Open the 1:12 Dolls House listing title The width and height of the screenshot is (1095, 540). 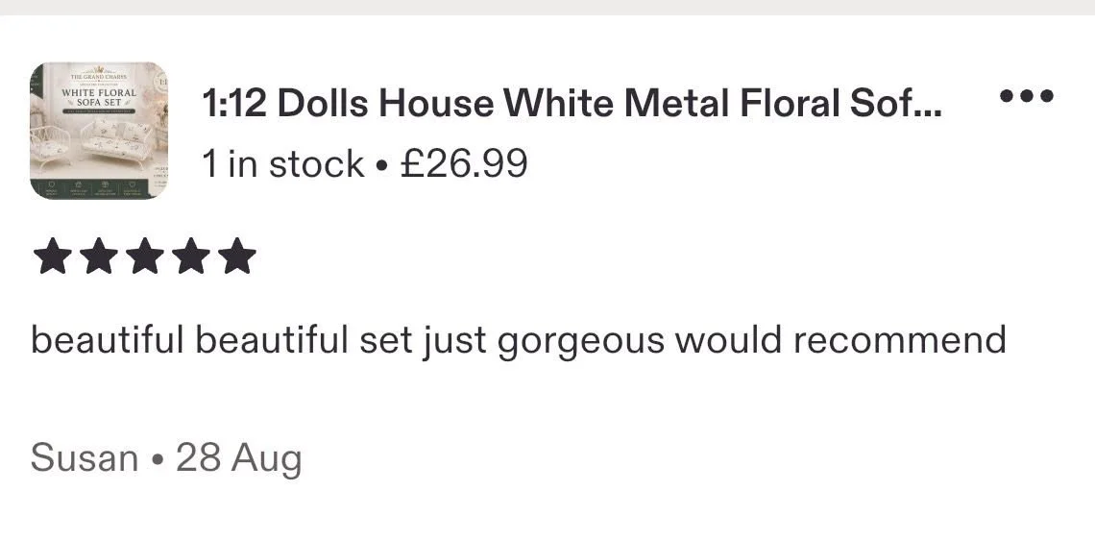point(572,104)
